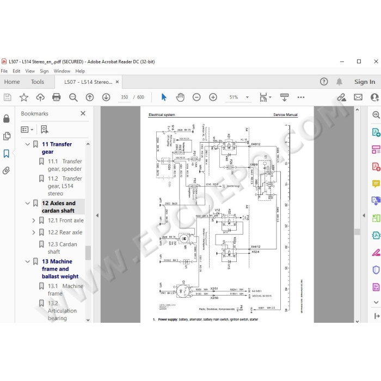
Task: Open the View menu
Action: click(x=30, y=71)
